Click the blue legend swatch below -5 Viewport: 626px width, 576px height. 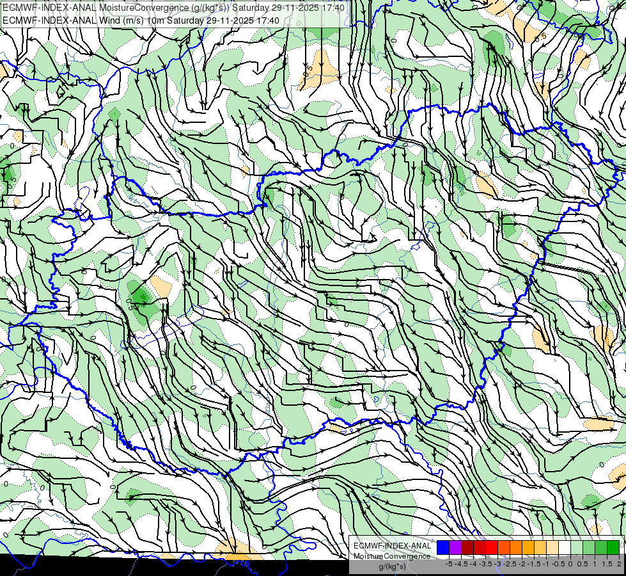443,547
